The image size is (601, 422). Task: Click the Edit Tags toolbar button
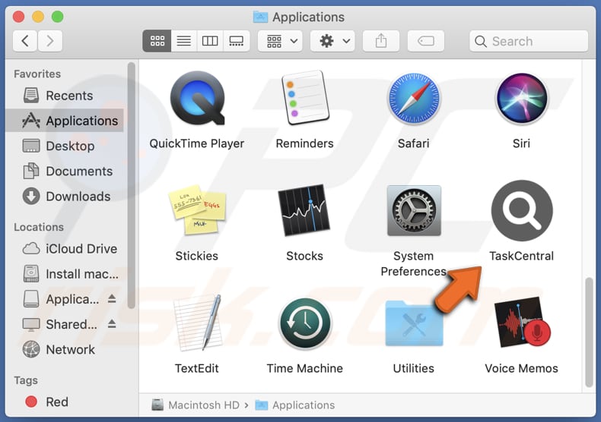tap(426, 41)
